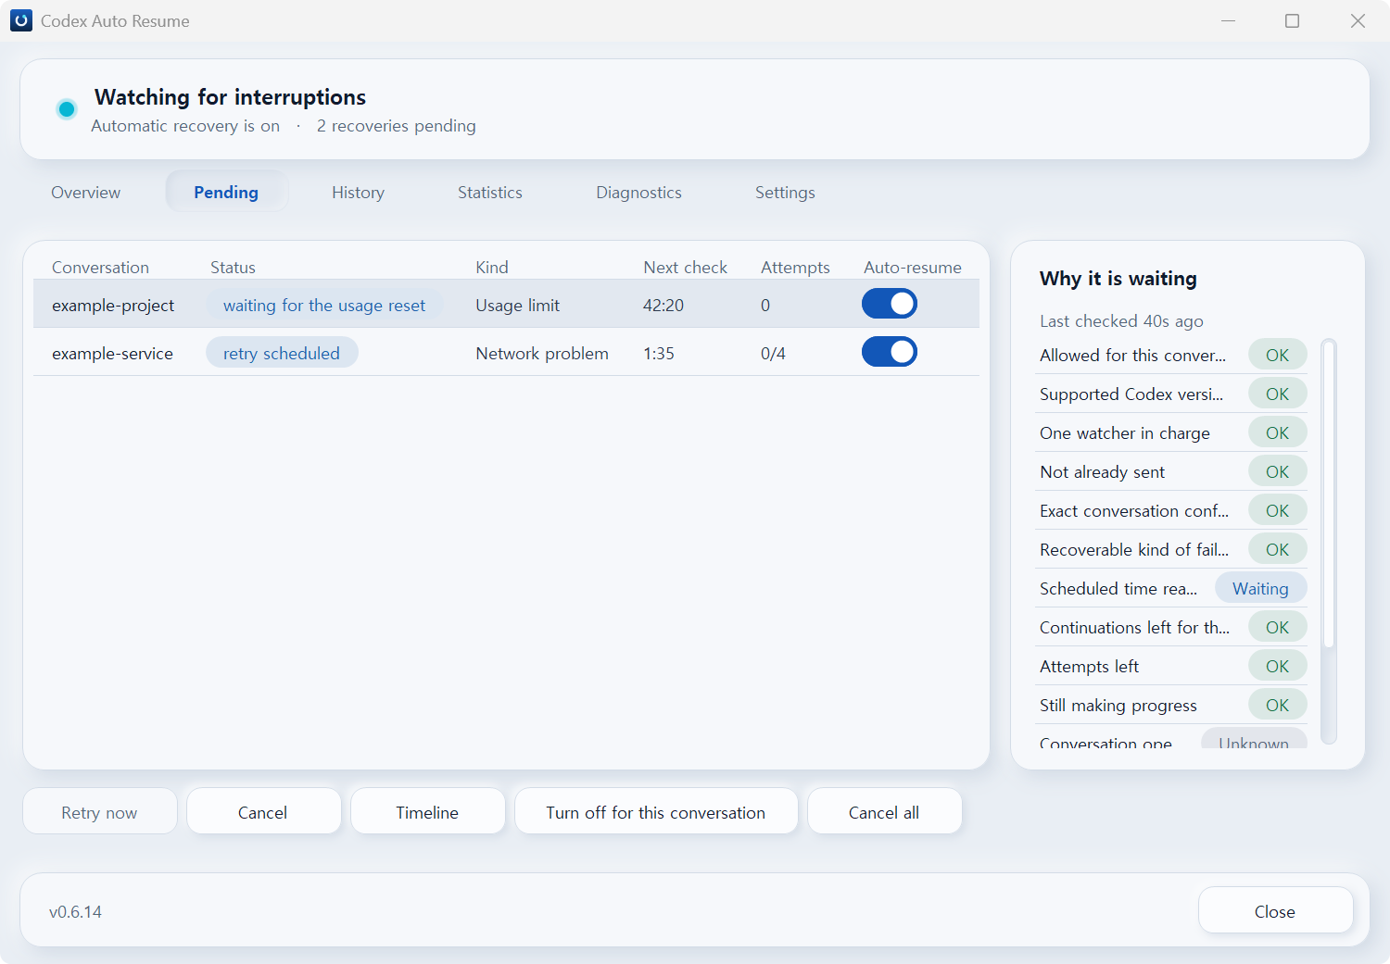Open the History tab
Viewport: 1390px width, 964px height.
(359, 193)
